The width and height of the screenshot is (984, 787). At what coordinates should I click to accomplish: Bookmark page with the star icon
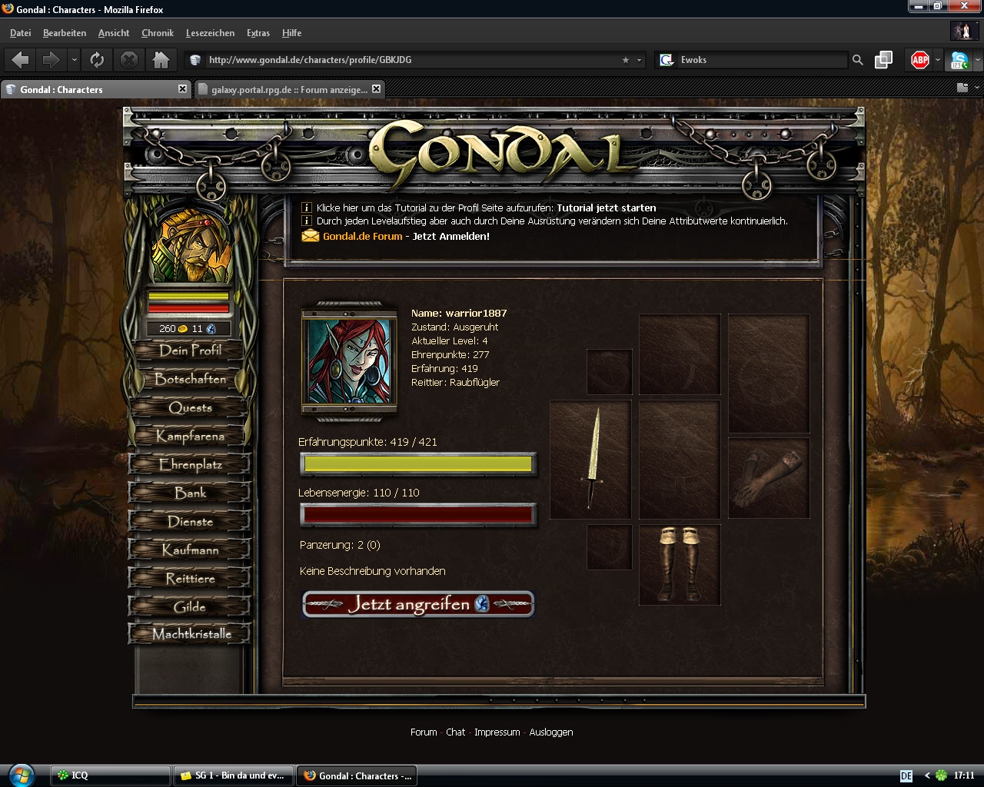coord(626,60)
